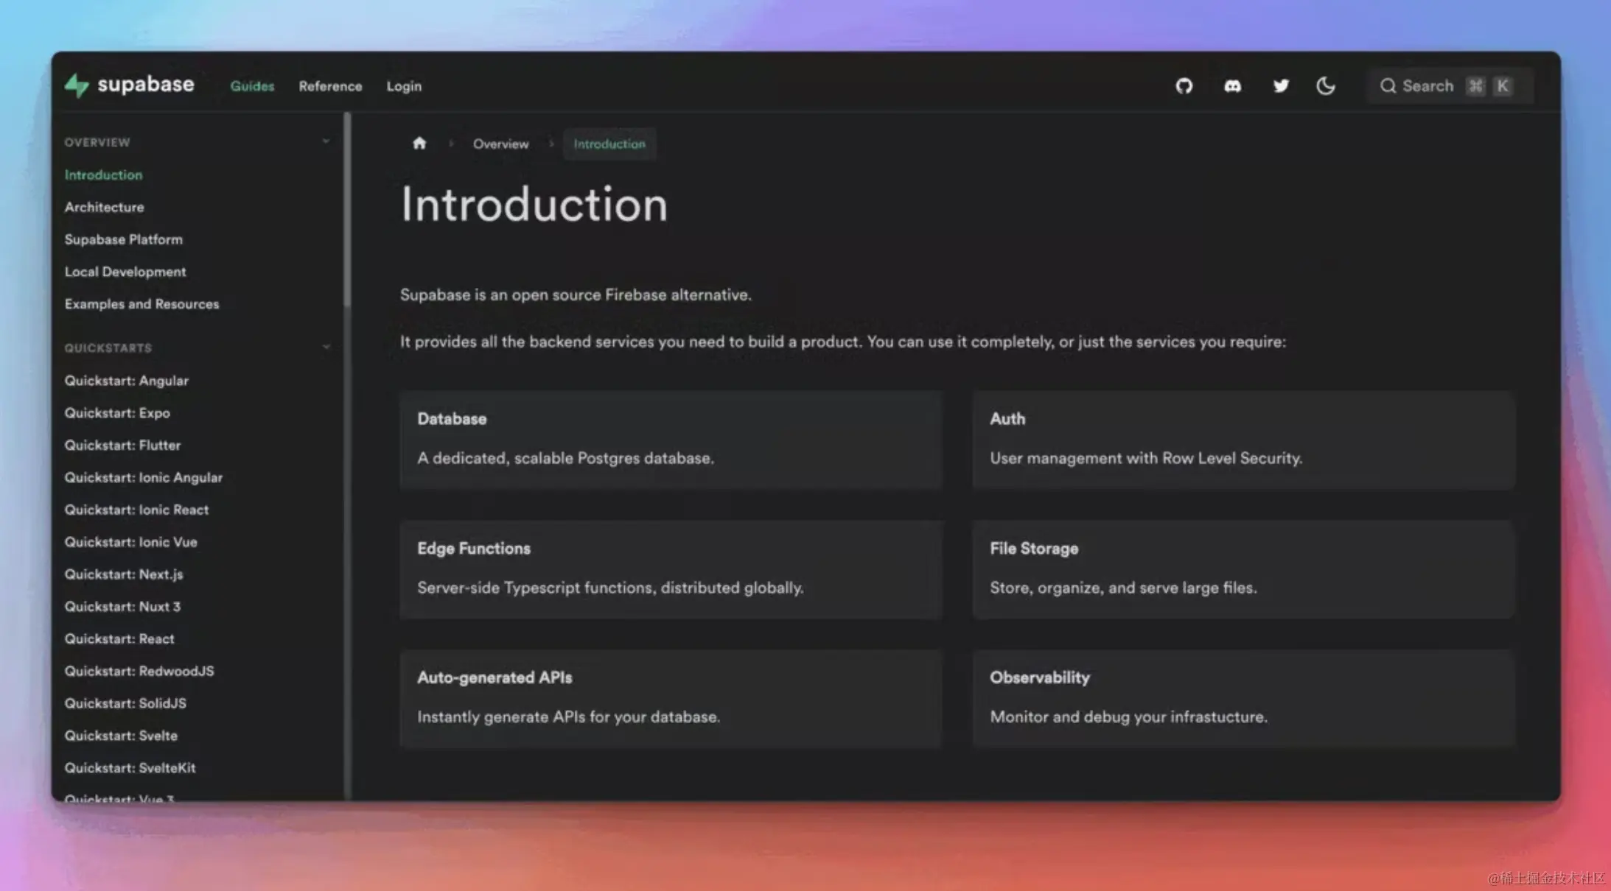Open the Reference menu item

point(330,86)
